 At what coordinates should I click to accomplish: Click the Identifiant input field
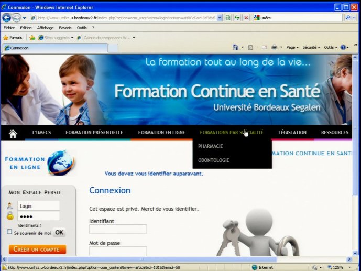(118, 229)
